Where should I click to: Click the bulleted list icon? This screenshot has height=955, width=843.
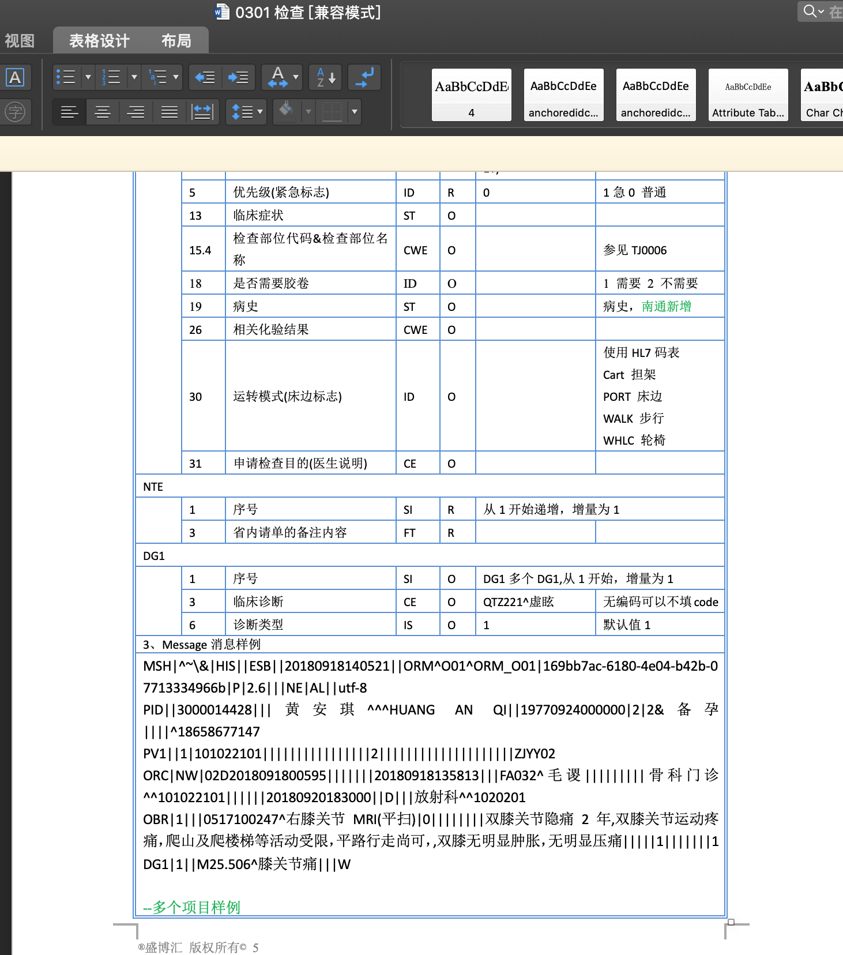pos(66,77)
